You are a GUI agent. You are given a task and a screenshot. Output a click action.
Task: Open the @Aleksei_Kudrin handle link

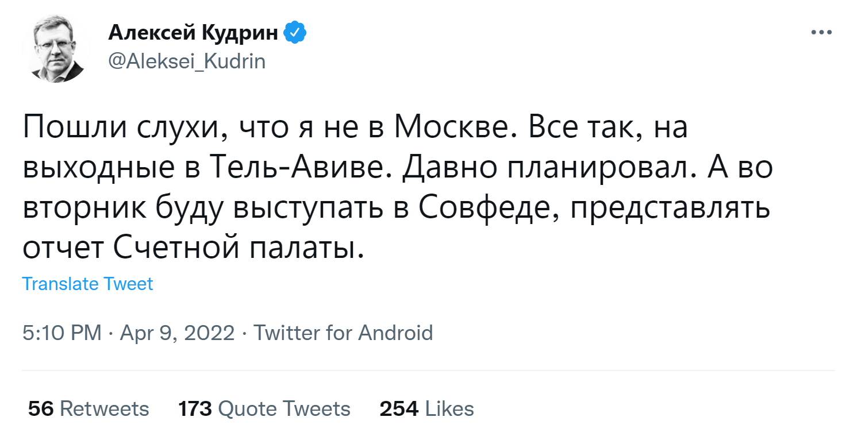[x=187, y=61]
